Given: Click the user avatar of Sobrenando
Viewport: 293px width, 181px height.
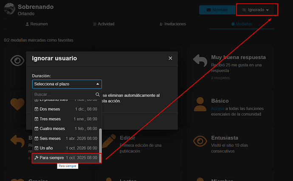Looking at the screenshot, I should (x=8, y=9).
